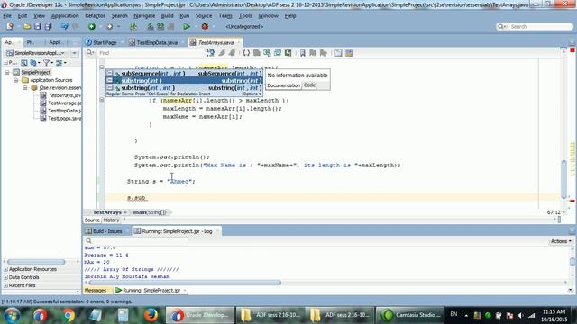
Task: Select the Messages tab at the bottom
Action: tap(96, 290)
